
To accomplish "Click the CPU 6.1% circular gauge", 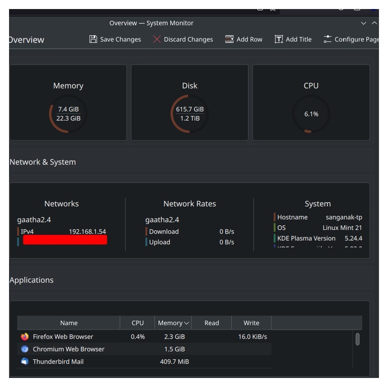I will pyautogui.click(x=311, y=114).
